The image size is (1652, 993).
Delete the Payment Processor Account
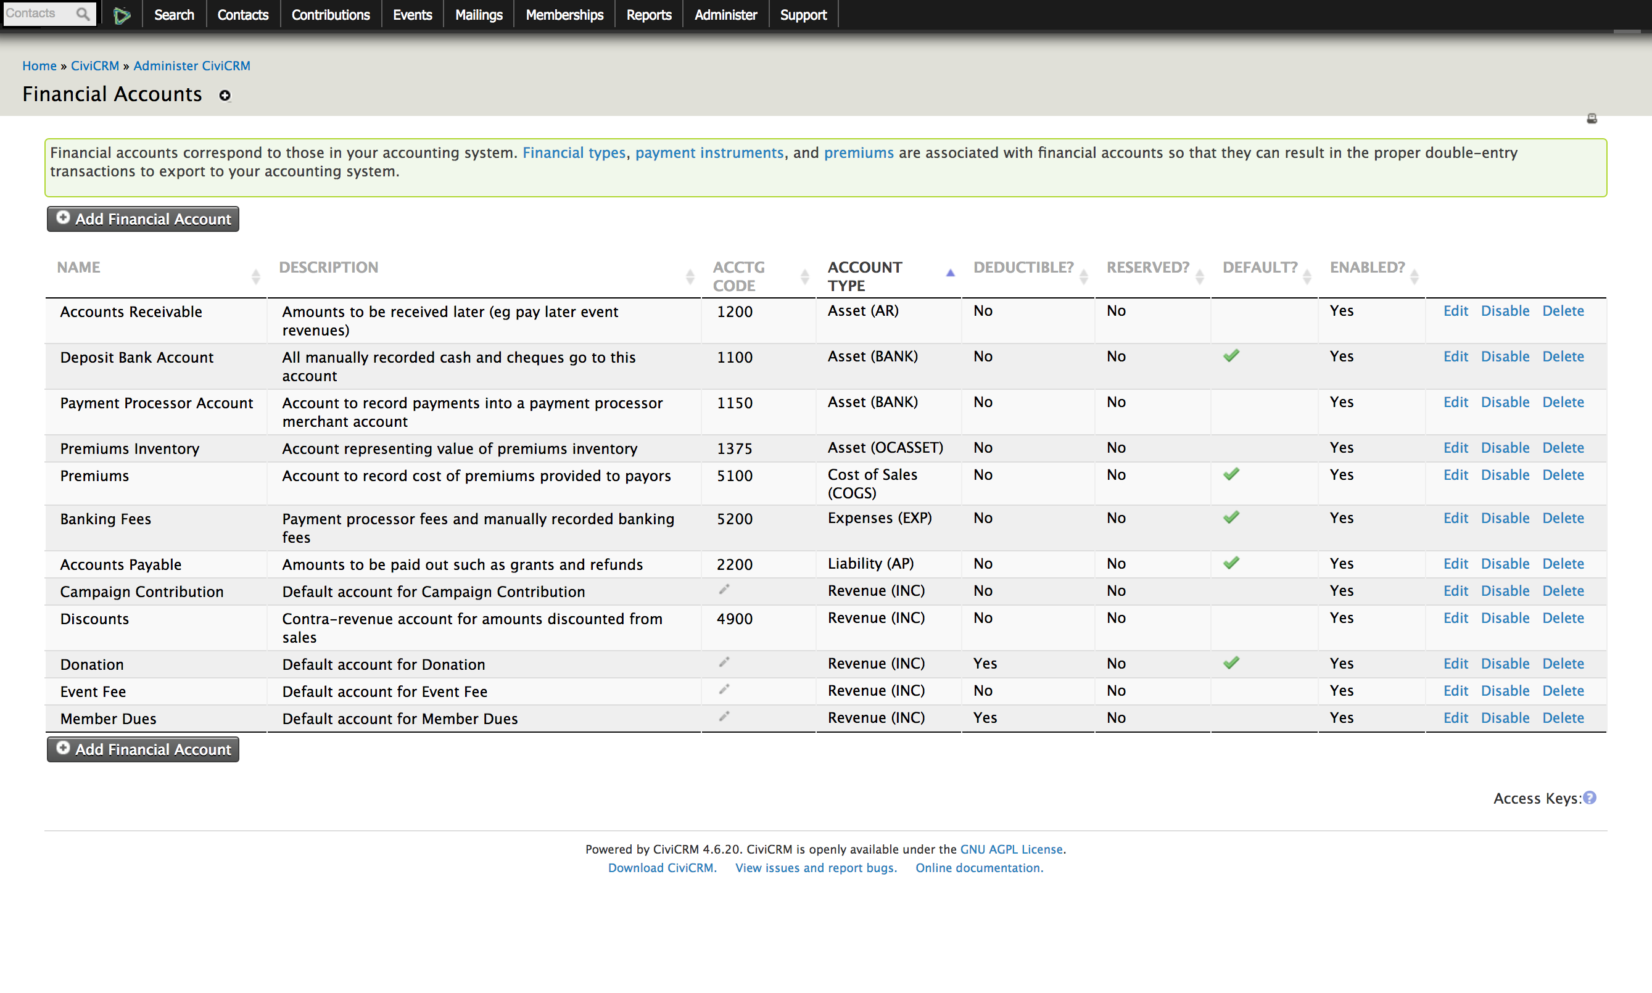pos(1563,402)
